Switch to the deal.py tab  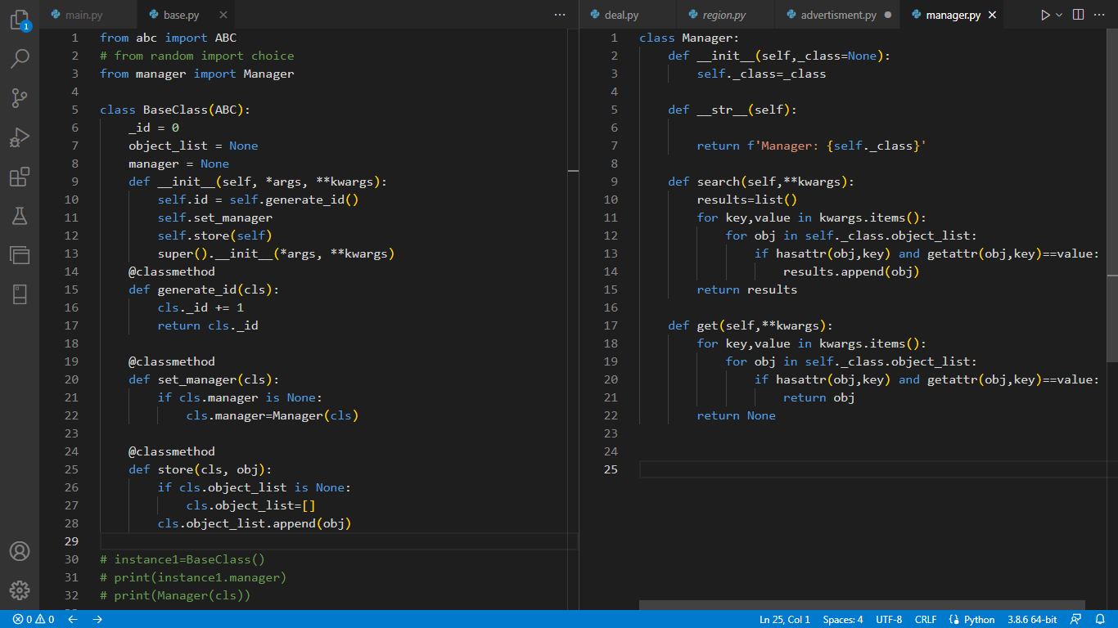622,15
